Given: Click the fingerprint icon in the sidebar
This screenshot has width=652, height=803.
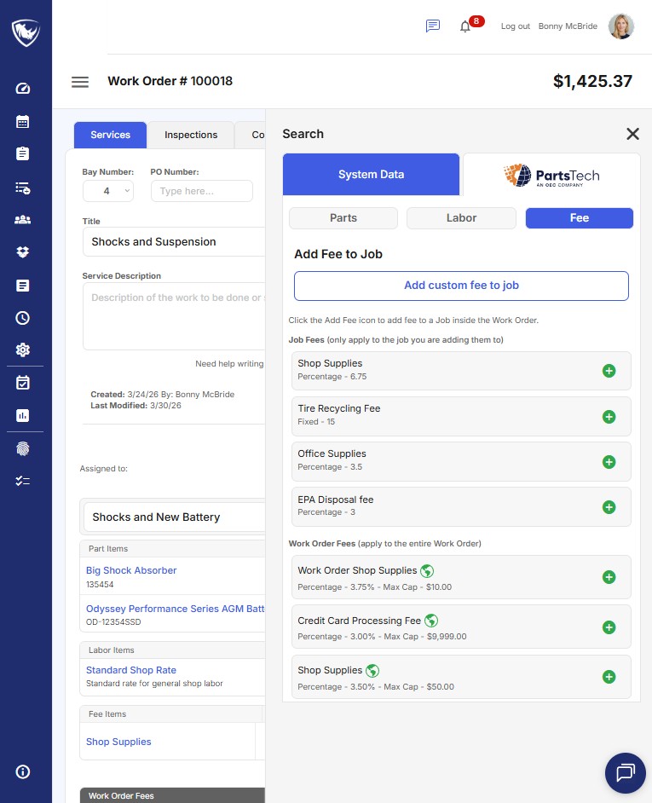Looking at the screenshot, I should [24, 448].
